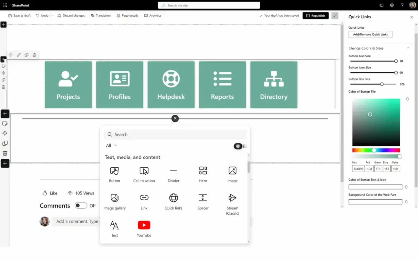Add the Image web part
Screen dimensions: 418x261
point(233,175)
